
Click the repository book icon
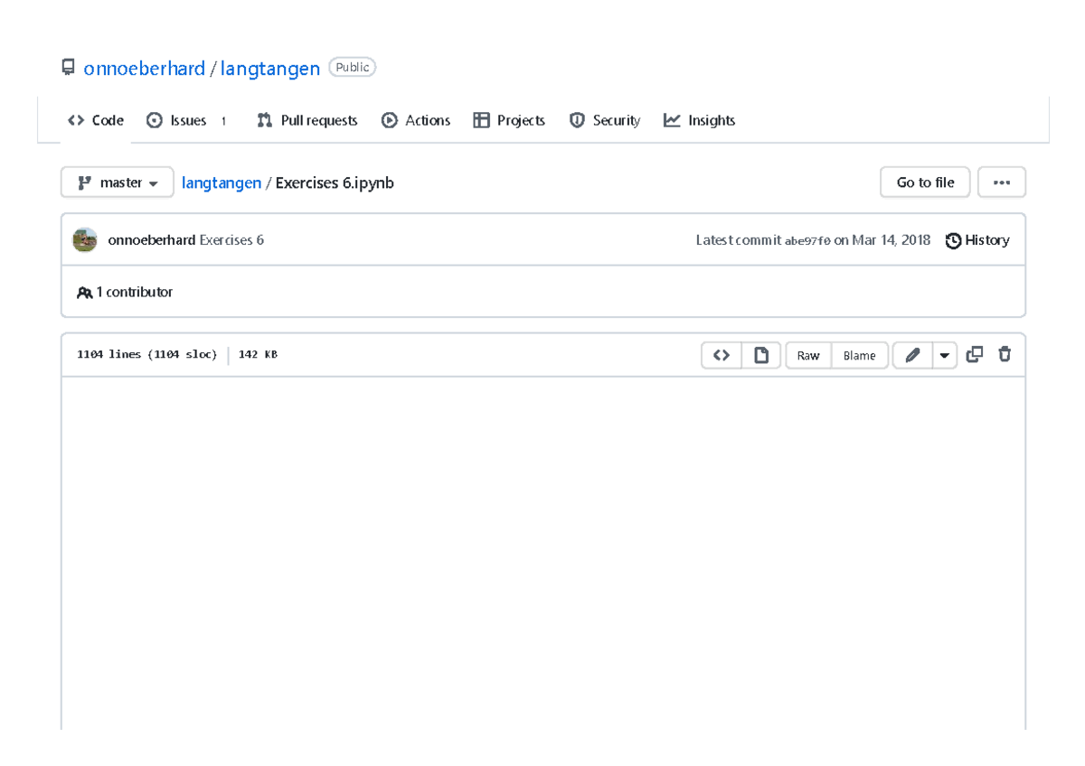[x=68, y=68]
